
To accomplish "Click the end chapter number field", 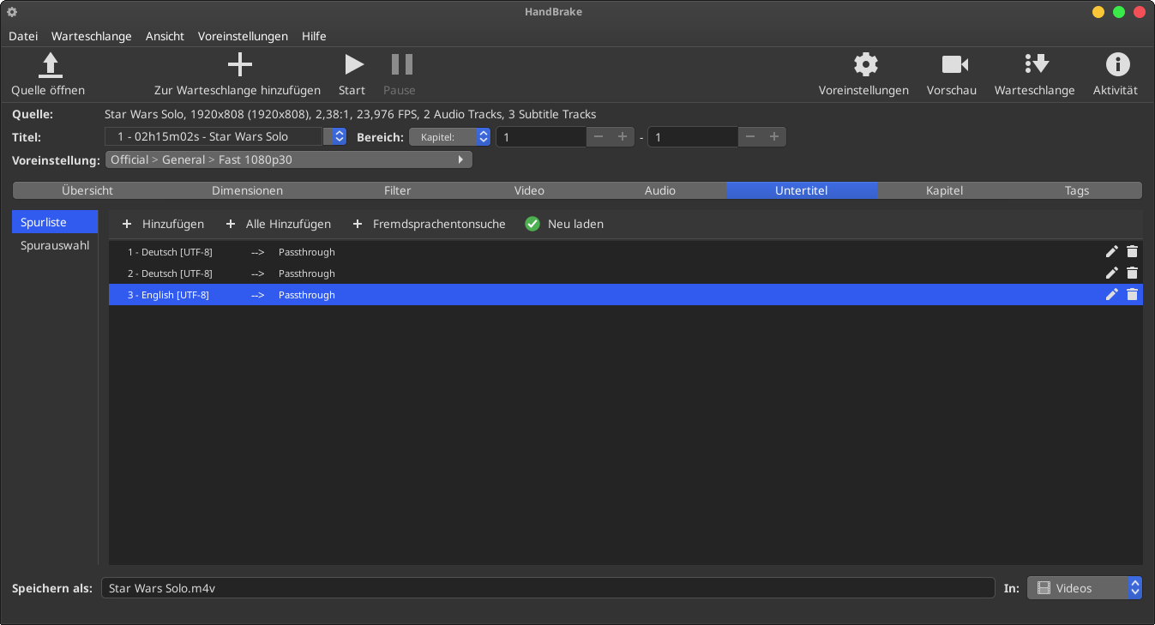I will tap(693, 136).
